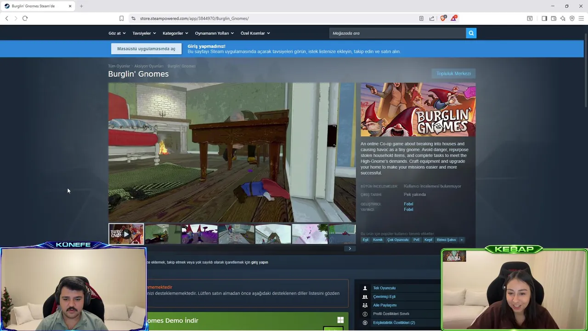
Task: Select the 'Keşif' tag
Action: coord(428,240)
